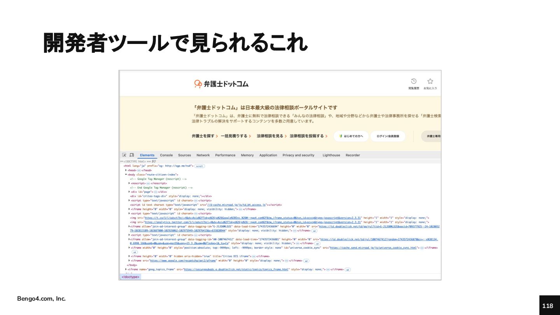Image resolution: width=560 pixels, height=315 pixels.
Task: Open the 閲覧履歴 history icon
Action: click(x=414, y=81)
